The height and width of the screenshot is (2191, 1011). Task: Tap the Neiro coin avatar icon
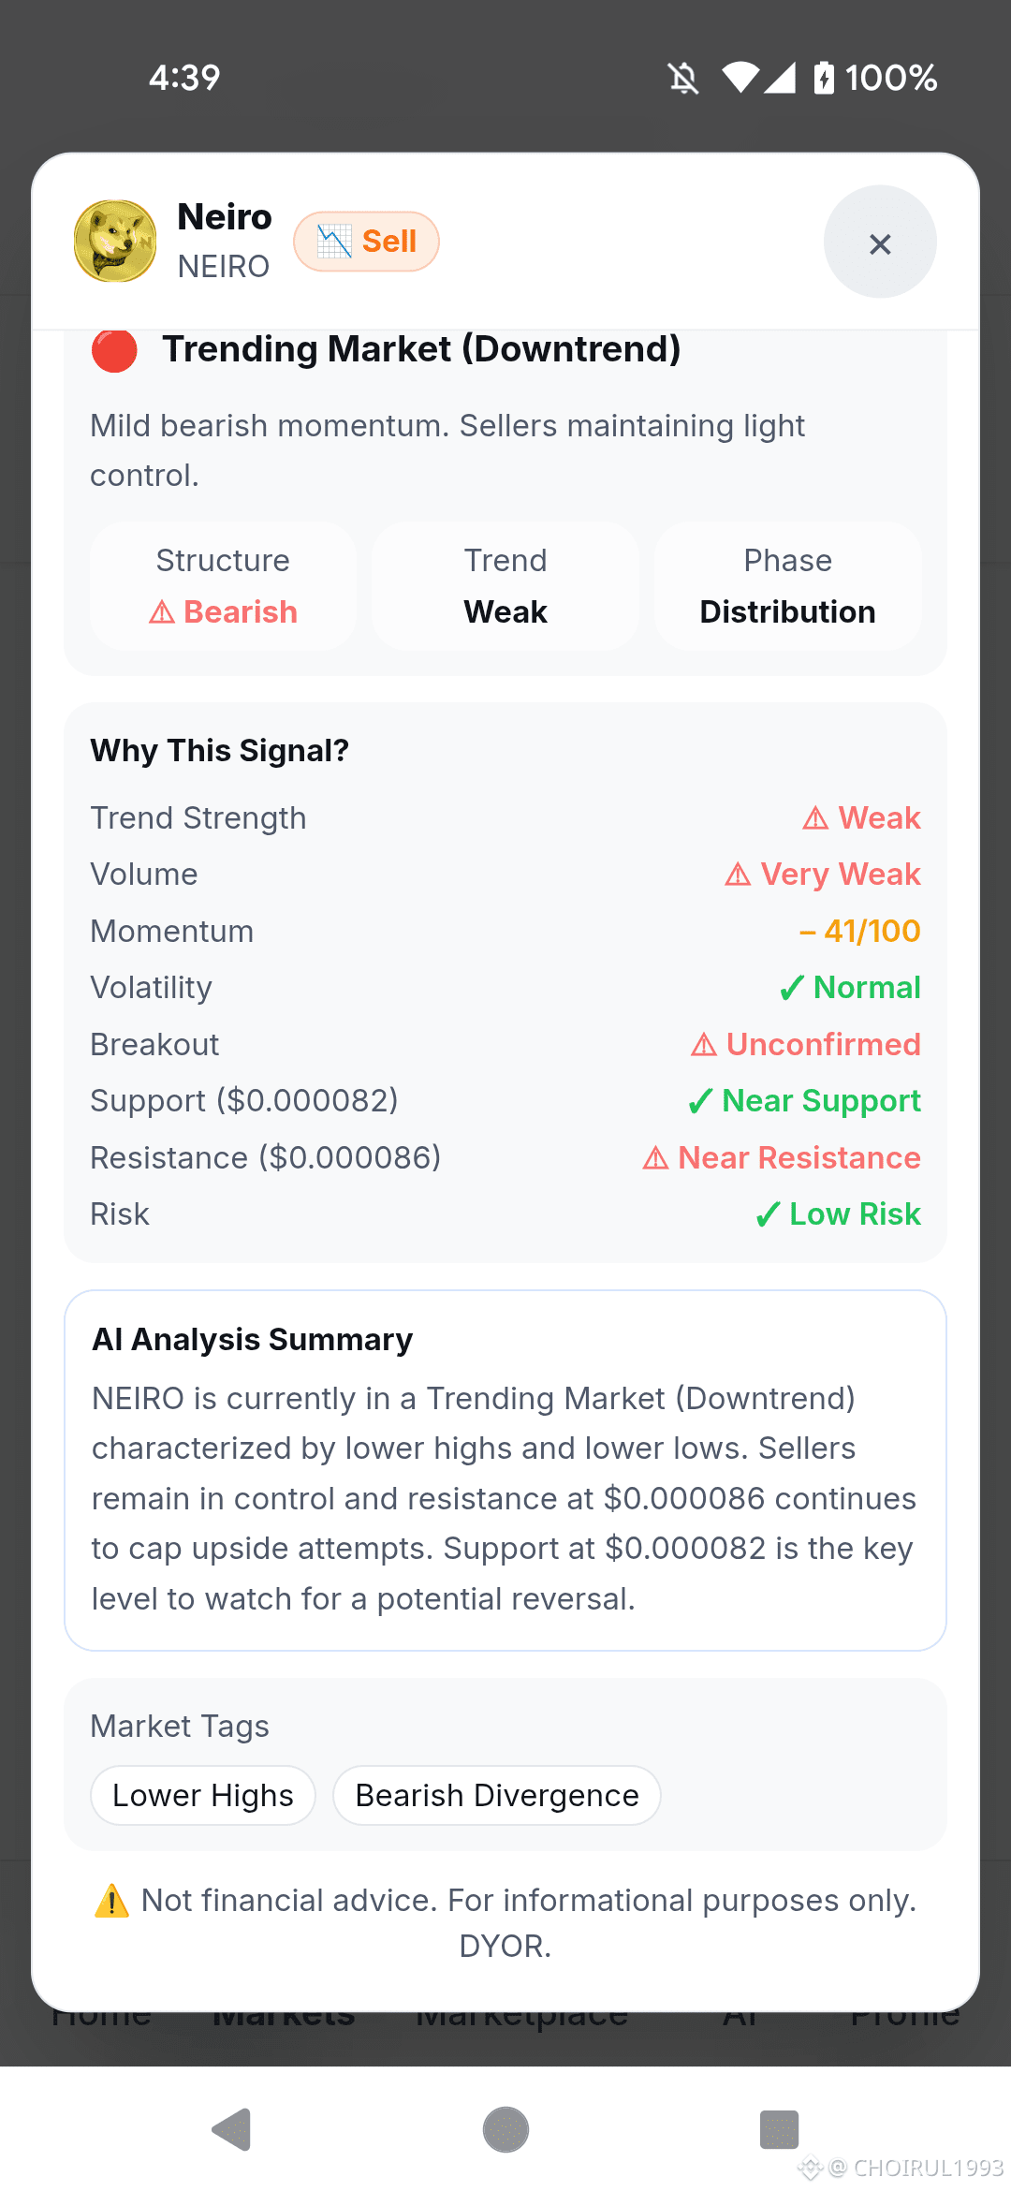(115, 242)
